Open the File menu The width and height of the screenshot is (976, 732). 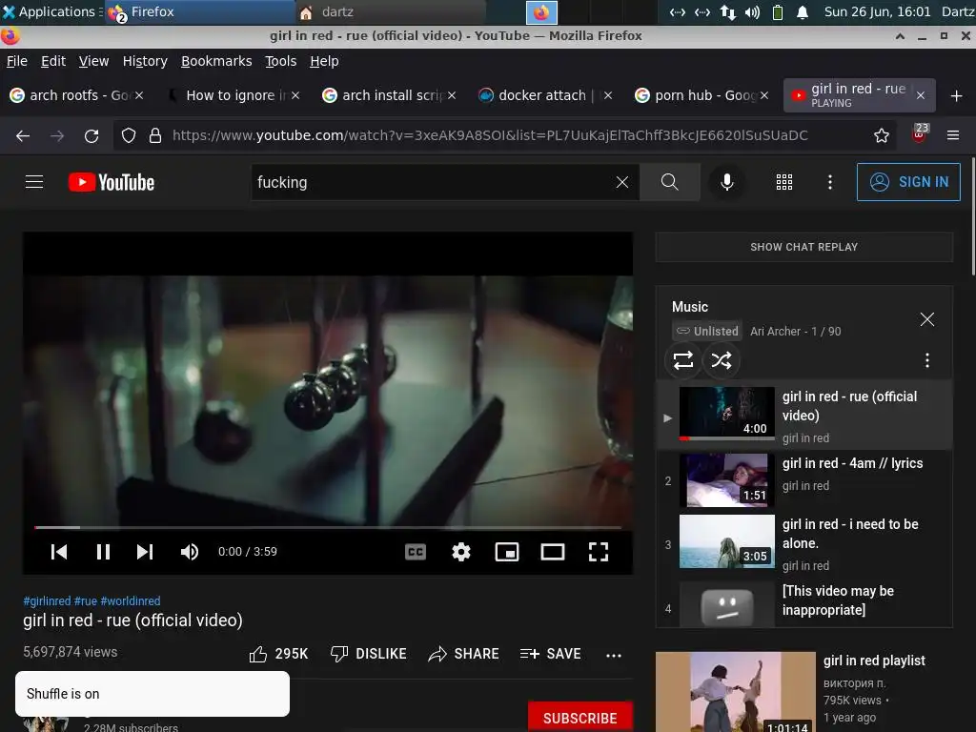17,61
